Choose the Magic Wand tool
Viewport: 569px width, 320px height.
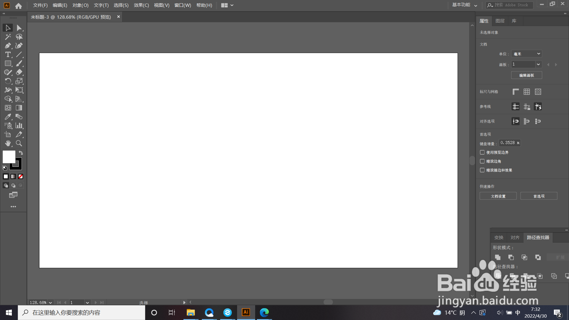coord(8,37)
